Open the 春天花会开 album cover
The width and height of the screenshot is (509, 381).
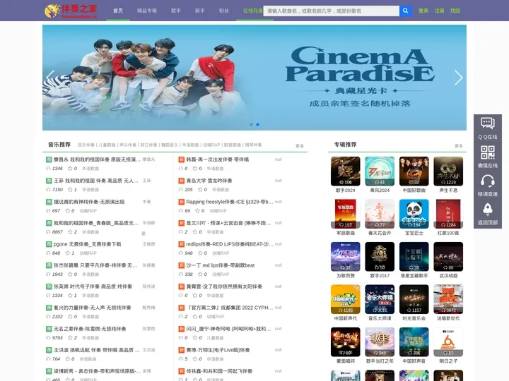pos(380,214)
